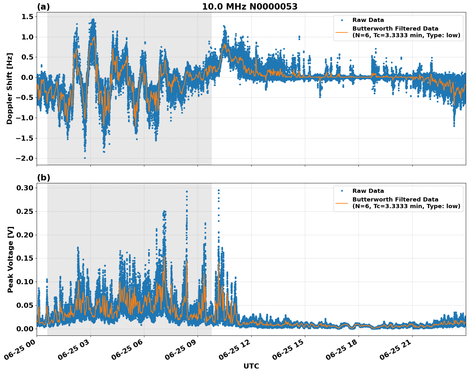Click the Raw Data legend marker in panel (a)

pos(343,20)
